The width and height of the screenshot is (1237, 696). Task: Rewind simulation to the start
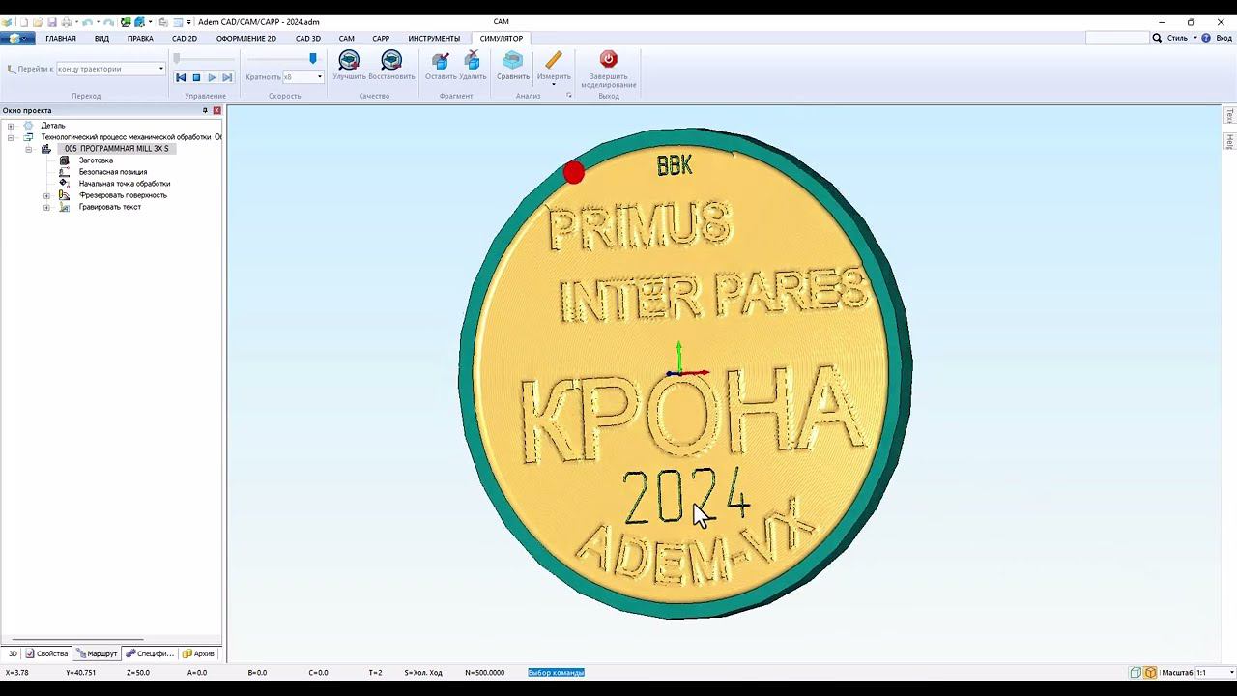pyautogui.click(x=181, y=77)
